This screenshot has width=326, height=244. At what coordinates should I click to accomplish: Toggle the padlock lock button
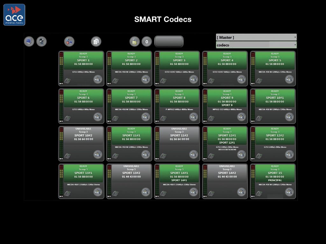point(135,42)
